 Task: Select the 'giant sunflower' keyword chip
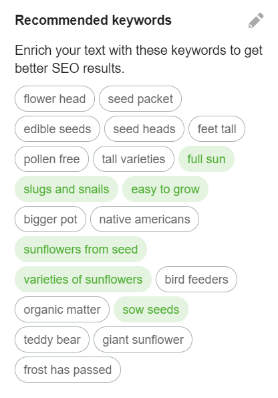point(143,340)
